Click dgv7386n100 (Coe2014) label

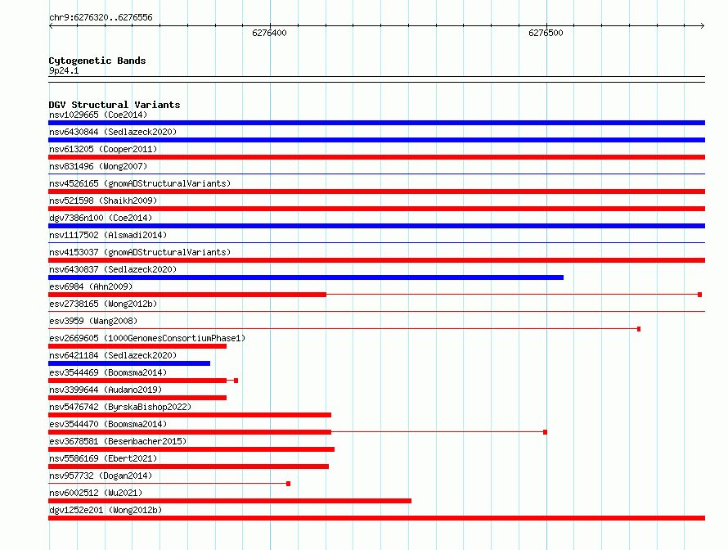(x=101, y=218)
